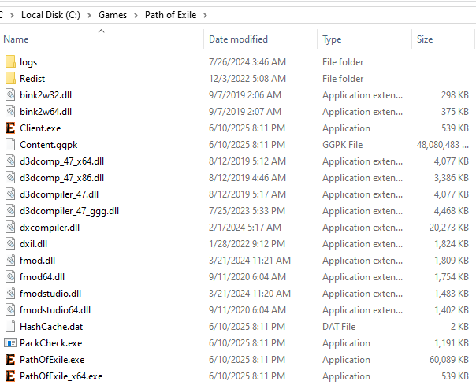The width and height of the screenshot is (476, 385).
Task: Click the PathOfExile.exe application icon
Action: point(10,360)
